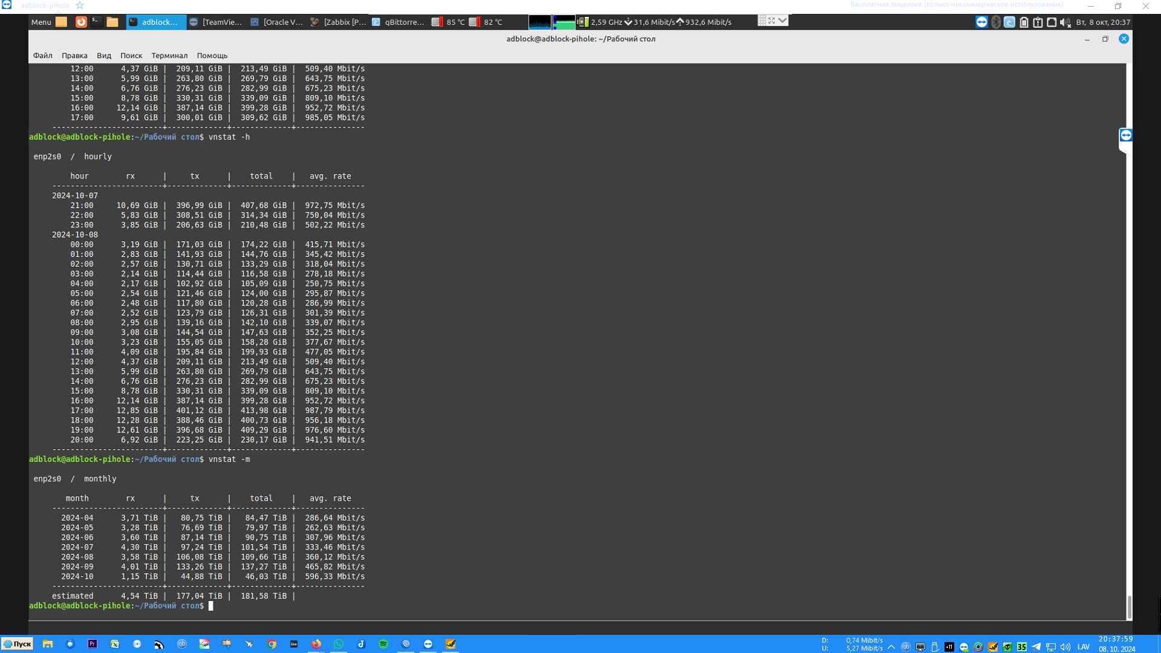Open WhatsApp from the taskbar
This screenshot has height=653, width=1161.
tap(339, 644)
